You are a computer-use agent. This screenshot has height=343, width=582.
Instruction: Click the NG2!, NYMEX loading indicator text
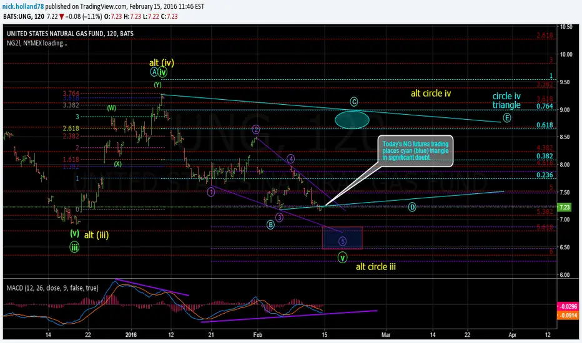point(37,43)
